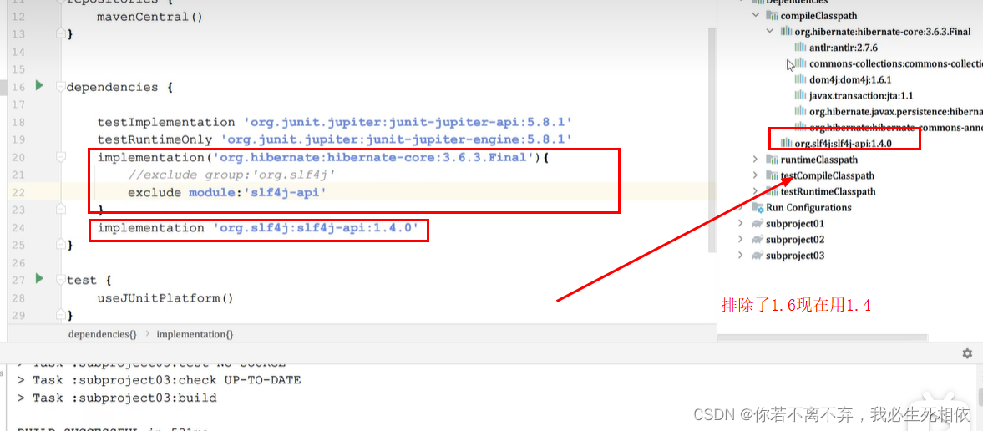The height and width of the screenshot is (431, 983).
Task: Click the org.hibernate.javax.persistence library icon
Action: tap(800, 111)
